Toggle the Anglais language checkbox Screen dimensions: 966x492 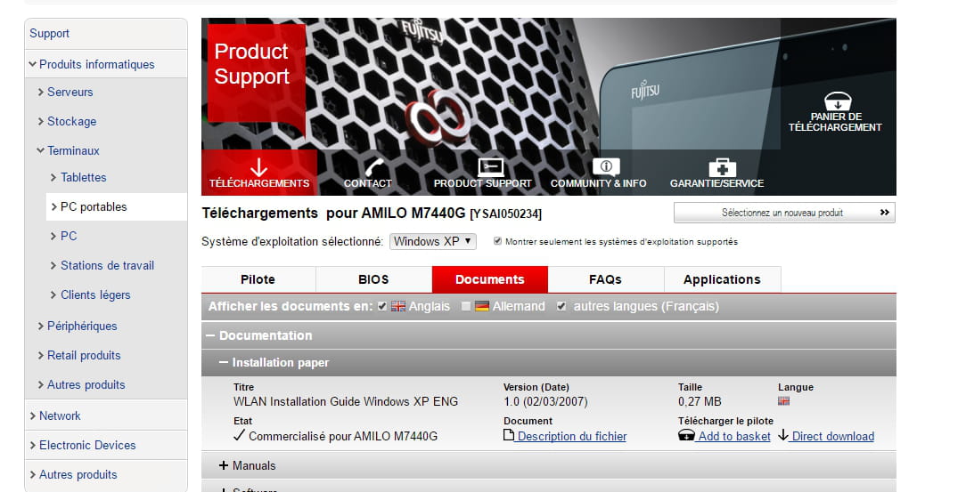(382, 306)
